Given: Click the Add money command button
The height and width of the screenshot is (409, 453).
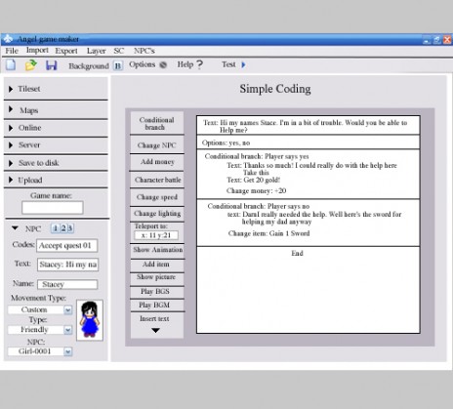Looking at the screenshot, I should [x=157, y=162].
